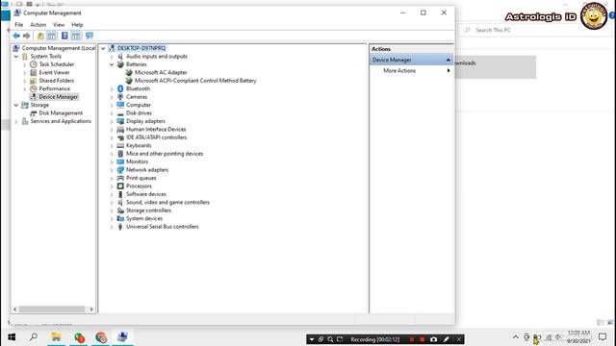Click the Event Viewer icon
This screenshot has width=616, height=346.
(x=34, y=73)
